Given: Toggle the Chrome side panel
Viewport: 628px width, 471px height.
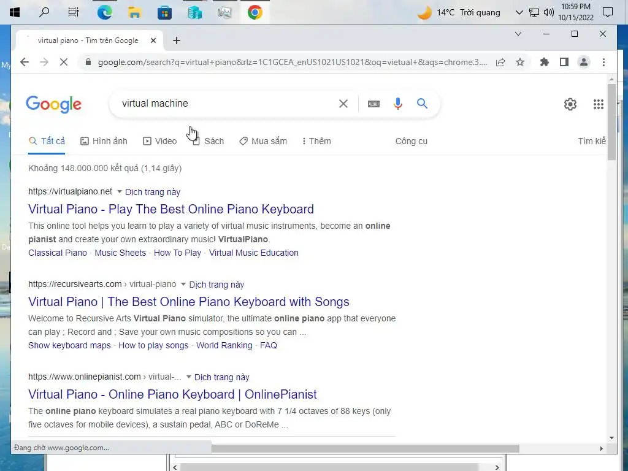Looking at the screenshot, I should (564, 62).
